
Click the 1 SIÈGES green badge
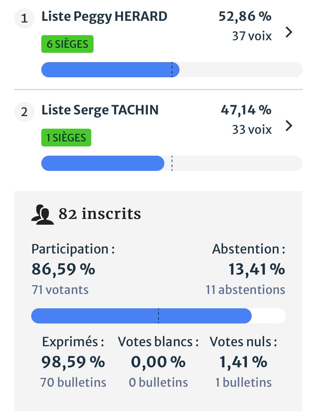66,138
